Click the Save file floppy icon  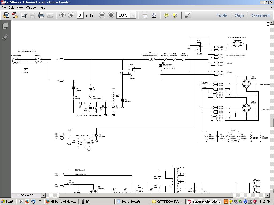pos(32,15)
